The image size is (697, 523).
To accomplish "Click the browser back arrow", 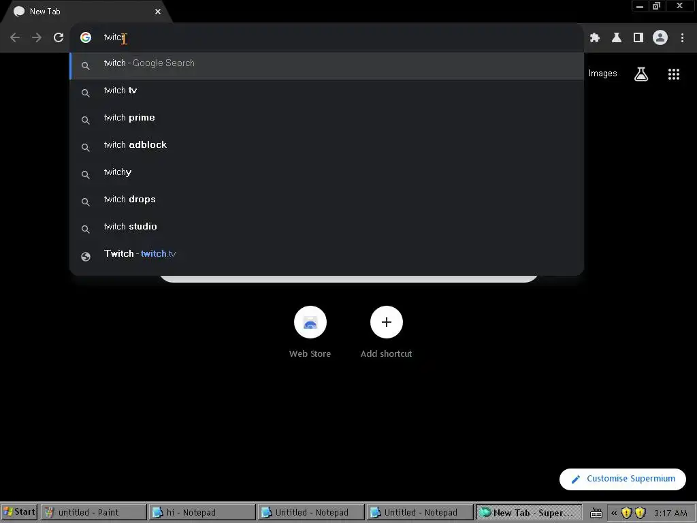I will point(15,37).
